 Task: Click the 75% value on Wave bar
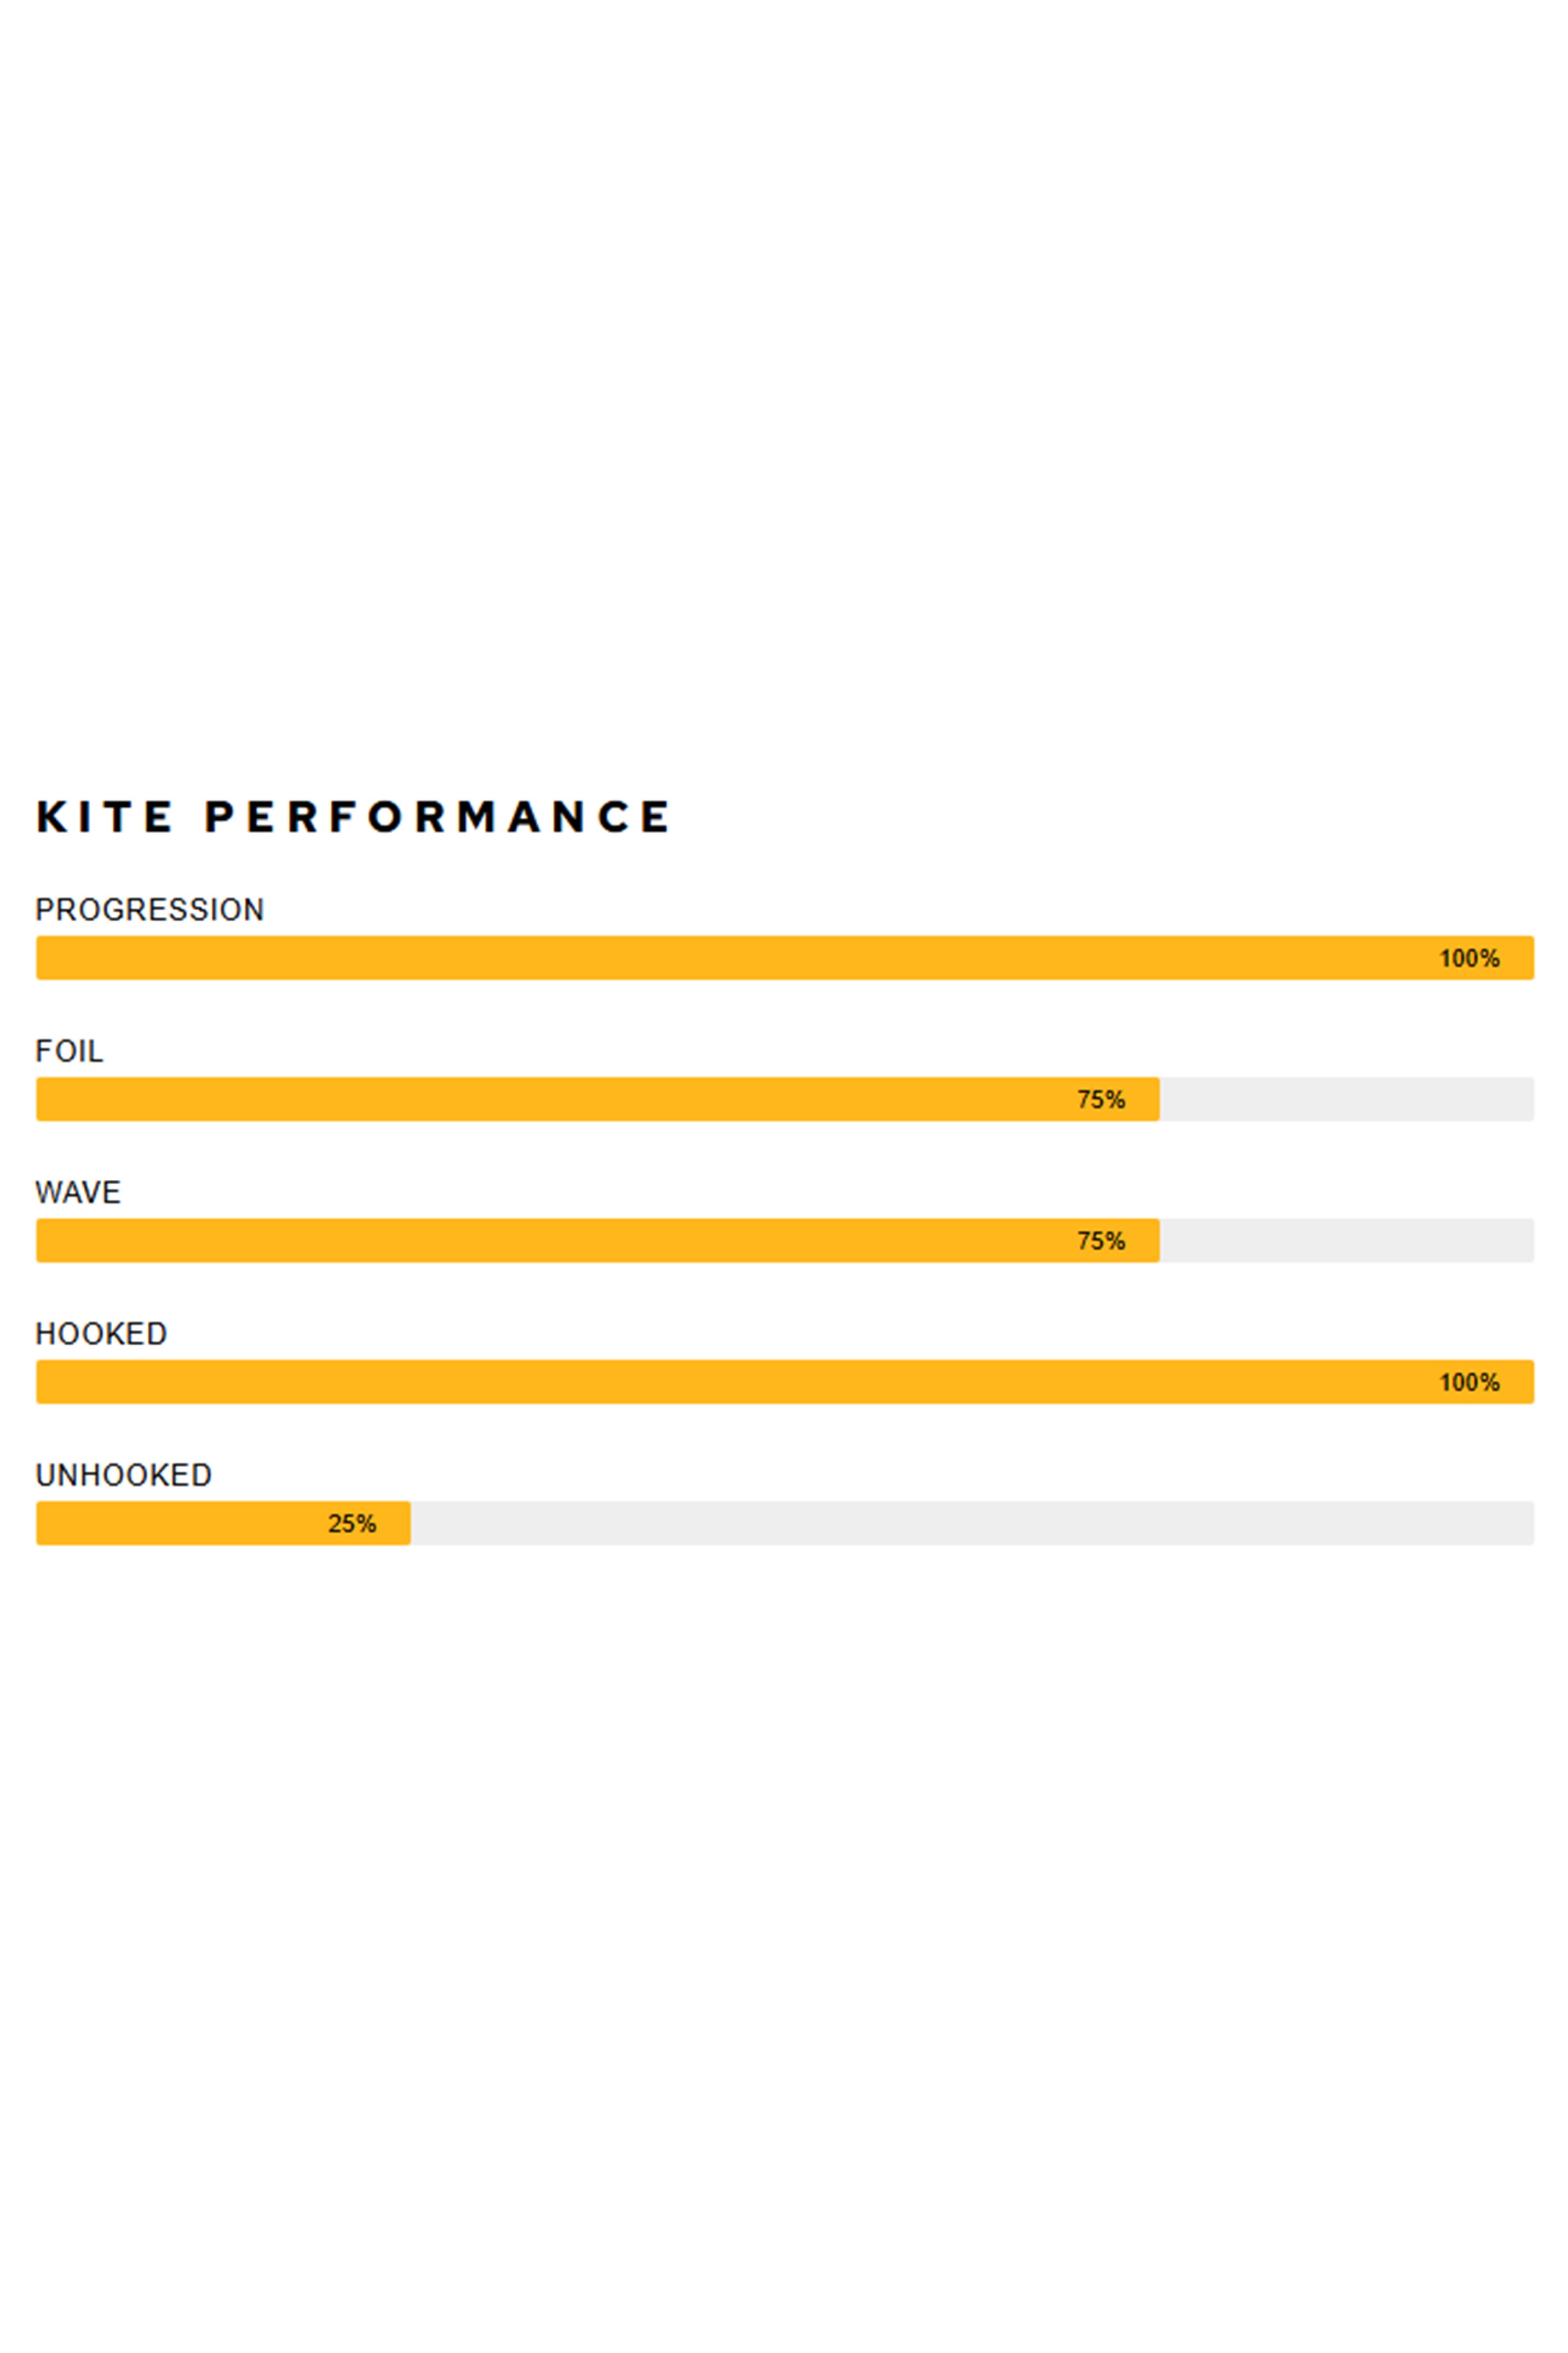pyautogui.click(x=1101, y=1241)
